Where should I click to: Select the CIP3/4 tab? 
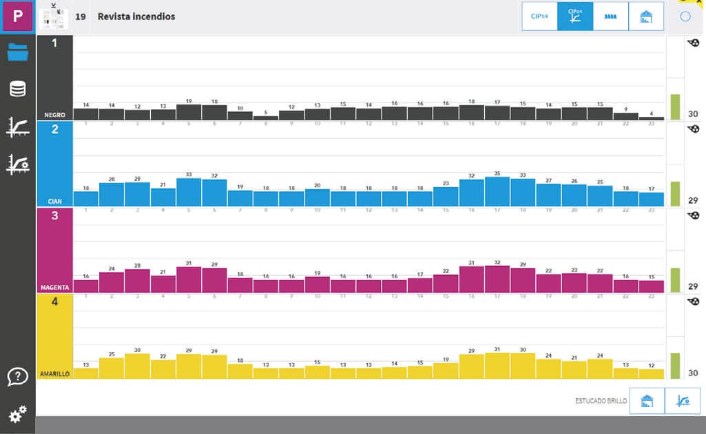pos(539,17)
